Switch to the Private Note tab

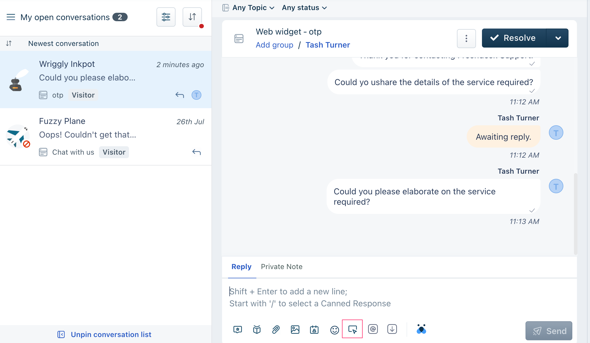pyautogui.click(x=282, y=267)
